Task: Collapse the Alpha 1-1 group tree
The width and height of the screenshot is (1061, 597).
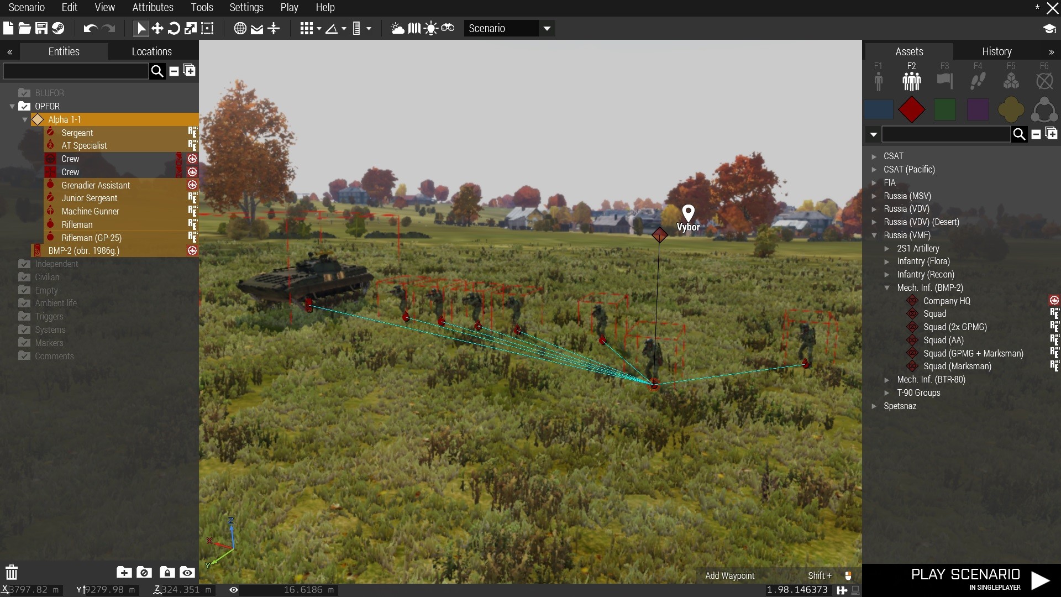Action: (25, 119)
